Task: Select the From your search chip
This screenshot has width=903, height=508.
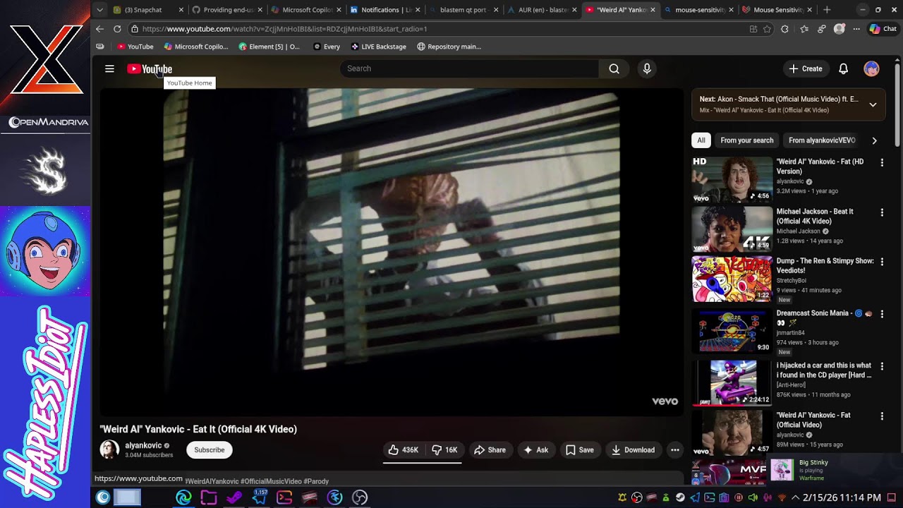Action: tap(747, 140)
